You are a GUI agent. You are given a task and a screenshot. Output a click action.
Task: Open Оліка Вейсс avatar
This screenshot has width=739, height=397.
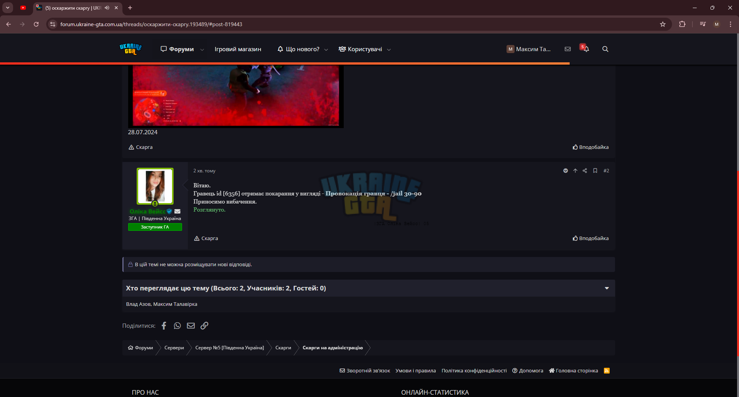point(155,186)
